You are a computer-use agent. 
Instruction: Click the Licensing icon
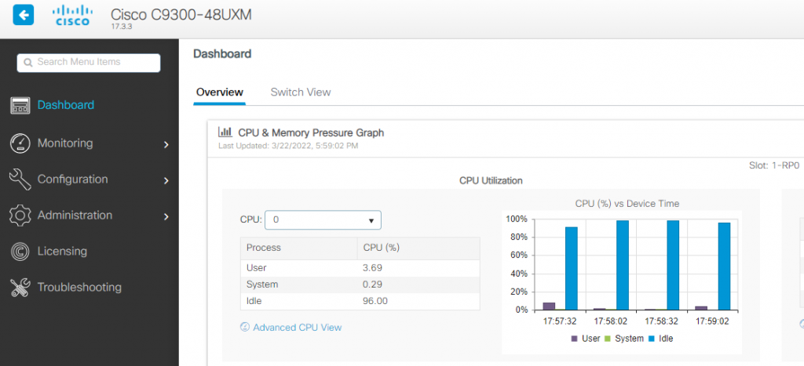(x=20, y=252)
